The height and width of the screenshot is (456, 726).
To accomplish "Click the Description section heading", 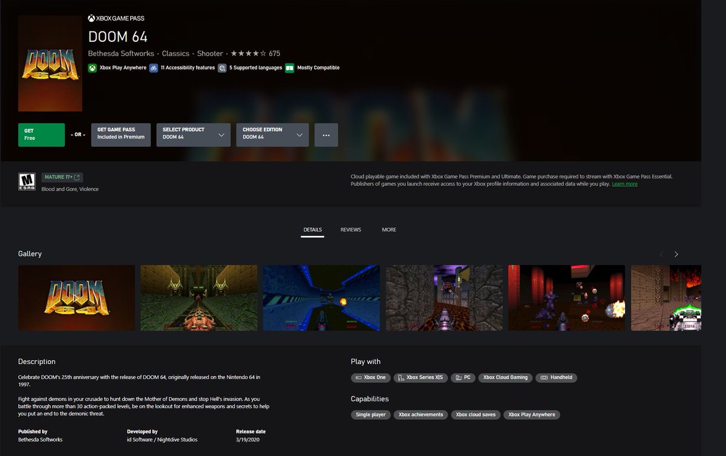I will click(37, 362).
